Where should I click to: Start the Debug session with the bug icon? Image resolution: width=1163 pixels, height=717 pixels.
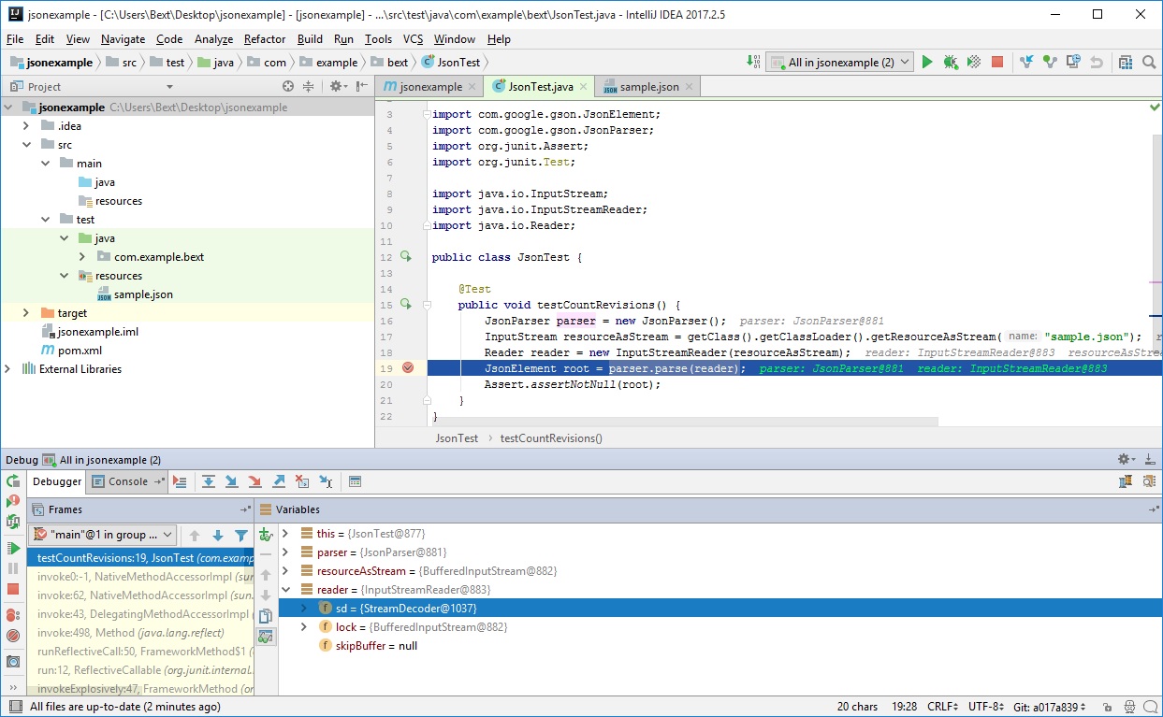[x=951, y=62]
